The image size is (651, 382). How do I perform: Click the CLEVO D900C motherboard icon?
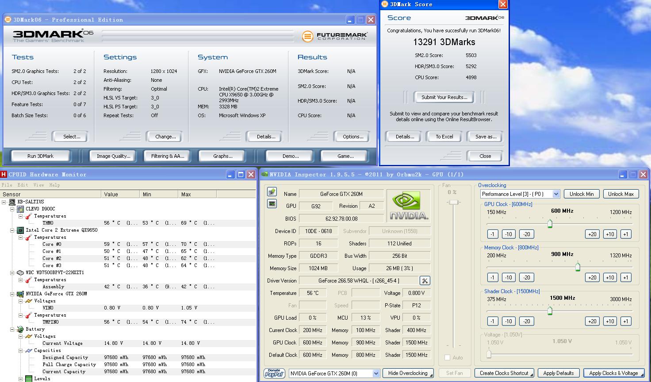coord(20,209)
